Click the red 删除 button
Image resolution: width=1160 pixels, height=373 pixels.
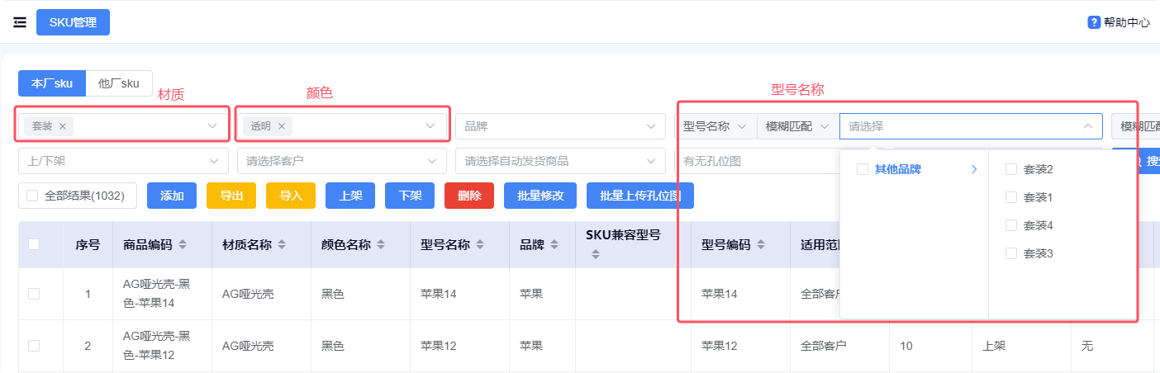(469, 196)
